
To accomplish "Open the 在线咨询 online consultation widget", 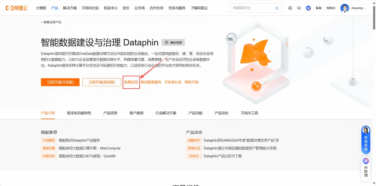I will [366, 140].
